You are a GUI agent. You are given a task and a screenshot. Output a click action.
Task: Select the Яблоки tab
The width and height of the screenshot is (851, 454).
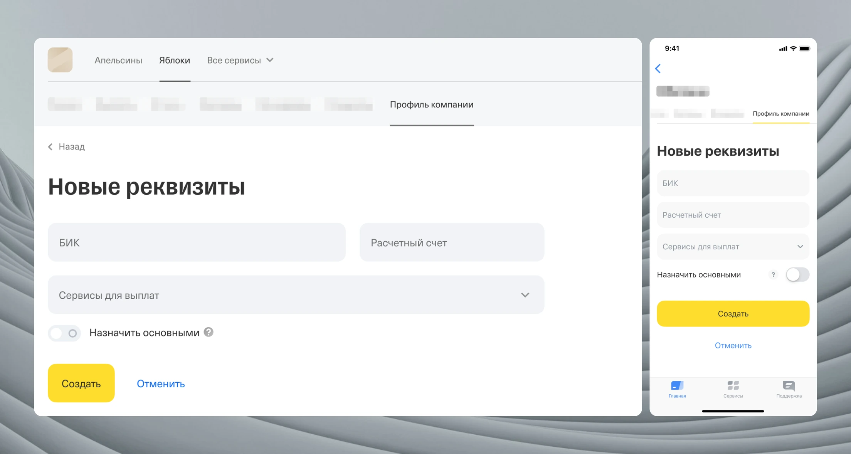(175, 60)
